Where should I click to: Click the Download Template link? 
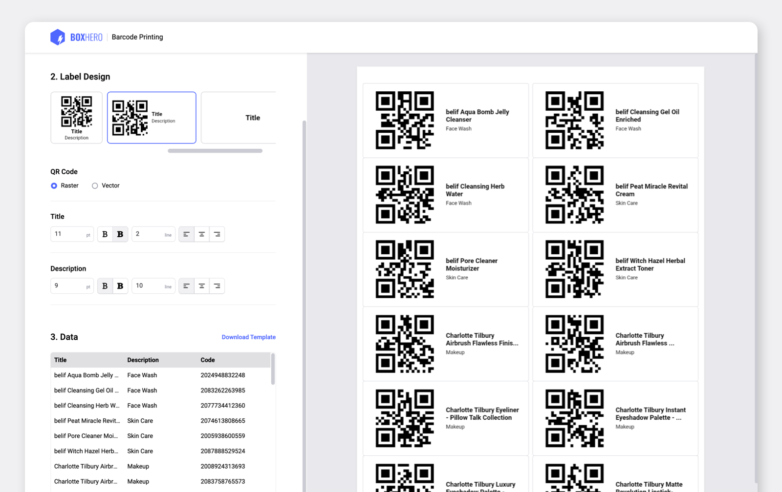pos(248,337)
